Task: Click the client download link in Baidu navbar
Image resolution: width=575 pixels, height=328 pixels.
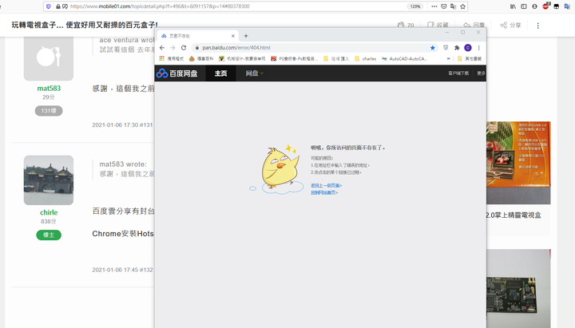Action: point(458,73)
